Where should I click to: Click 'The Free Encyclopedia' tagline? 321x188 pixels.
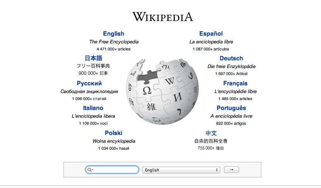point(114,42)
